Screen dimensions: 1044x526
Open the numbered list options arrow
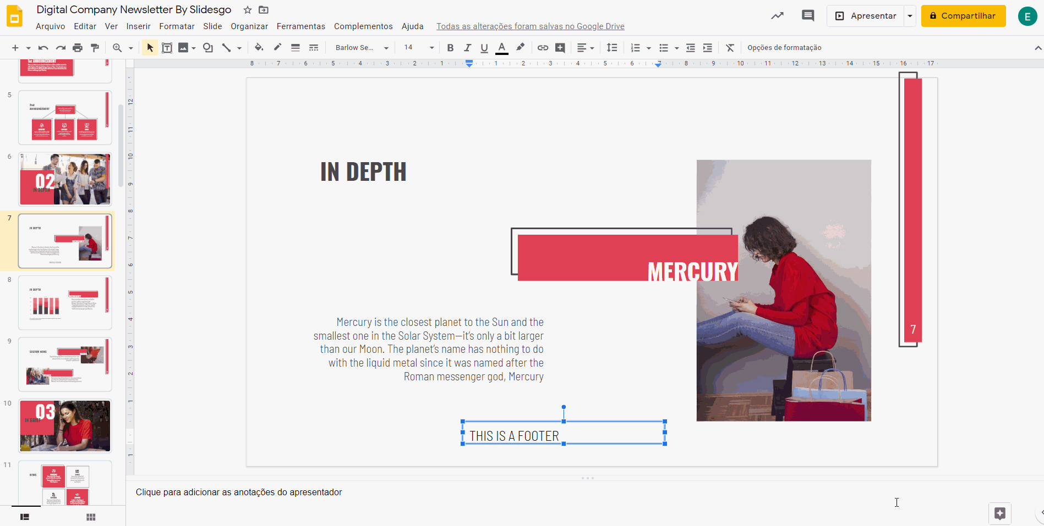tap(649, 48)
